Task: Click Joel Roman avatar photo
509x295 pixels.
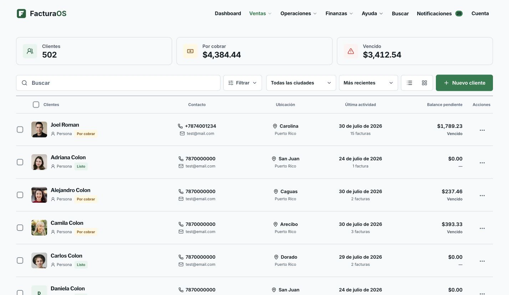Action: click(x=39, y=129)
